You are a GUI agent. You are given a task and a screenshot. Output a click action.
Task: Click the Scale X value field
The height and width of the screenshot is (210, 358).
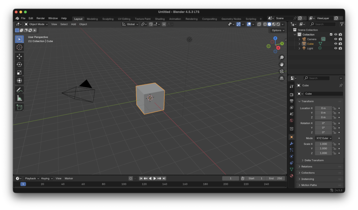coord(323,144)
